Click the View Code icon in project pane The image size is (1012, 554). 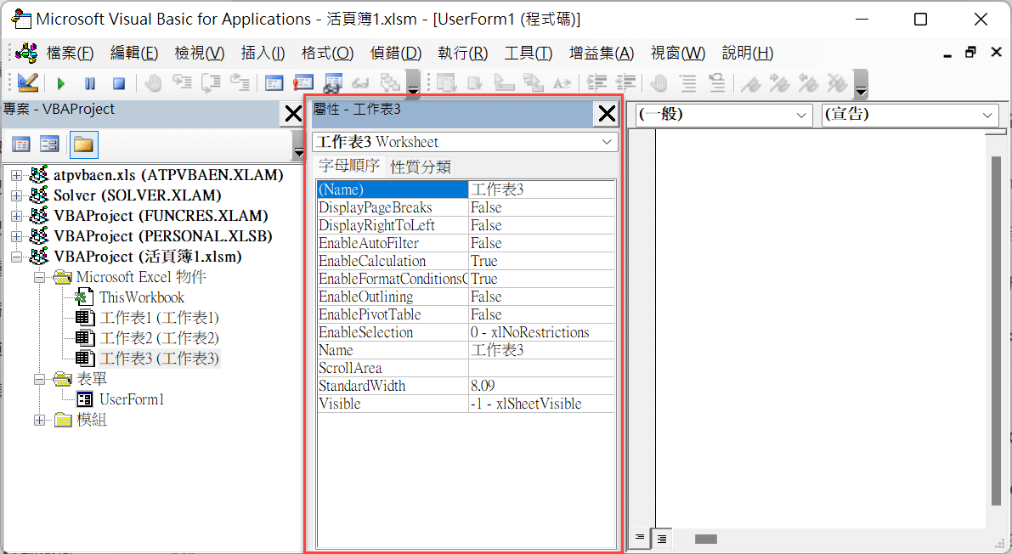pyautogui.click(x=21, y=144)
